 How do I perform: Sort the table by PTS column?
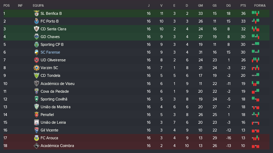[x=243, y=6]
